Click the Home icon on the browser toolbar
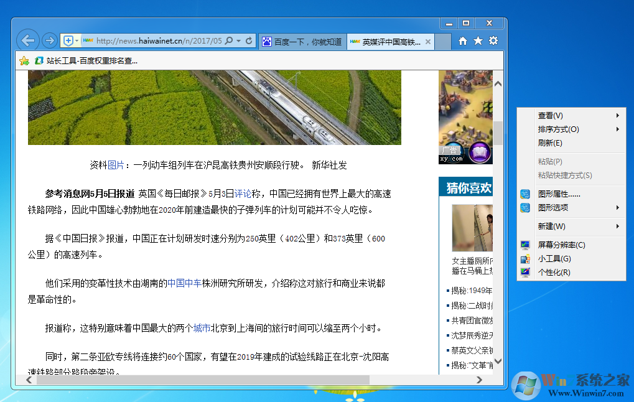This screenshot has height=402, width=634. [x=462, y=40]
